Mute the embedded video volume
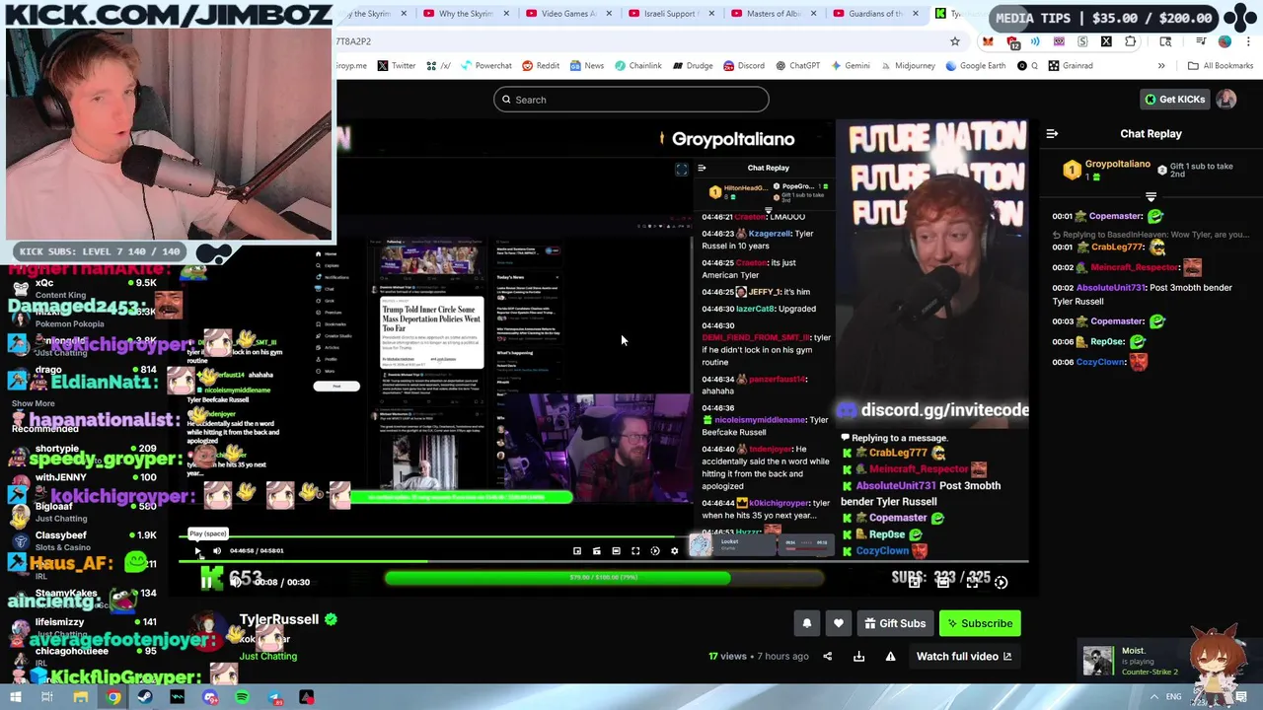Image resolution: width=1263 pixels, height=710 pixels. pyautogui.click(x=217, y=551)
